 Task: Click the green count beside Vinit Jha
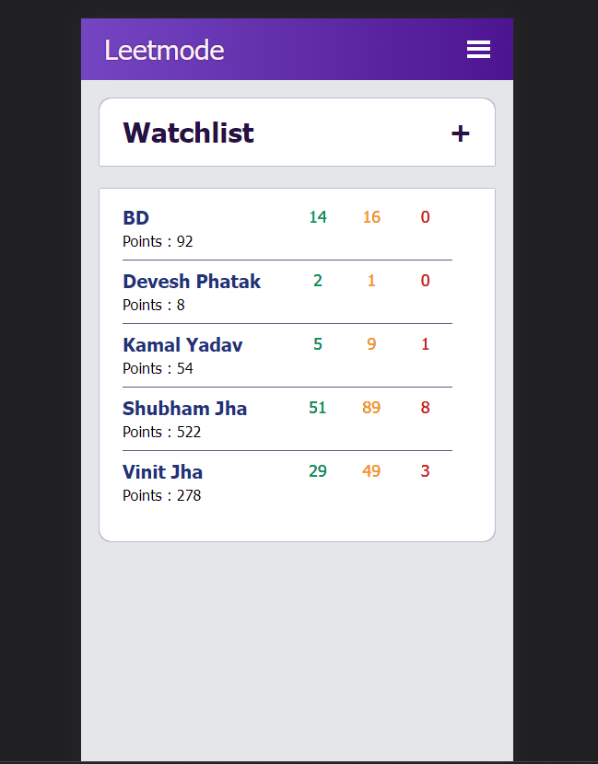318,470
